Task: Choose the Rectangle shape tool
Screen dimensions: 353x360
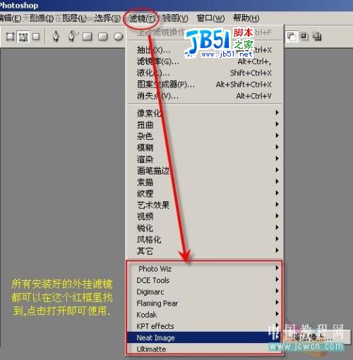Action: [x=88, y=37]
